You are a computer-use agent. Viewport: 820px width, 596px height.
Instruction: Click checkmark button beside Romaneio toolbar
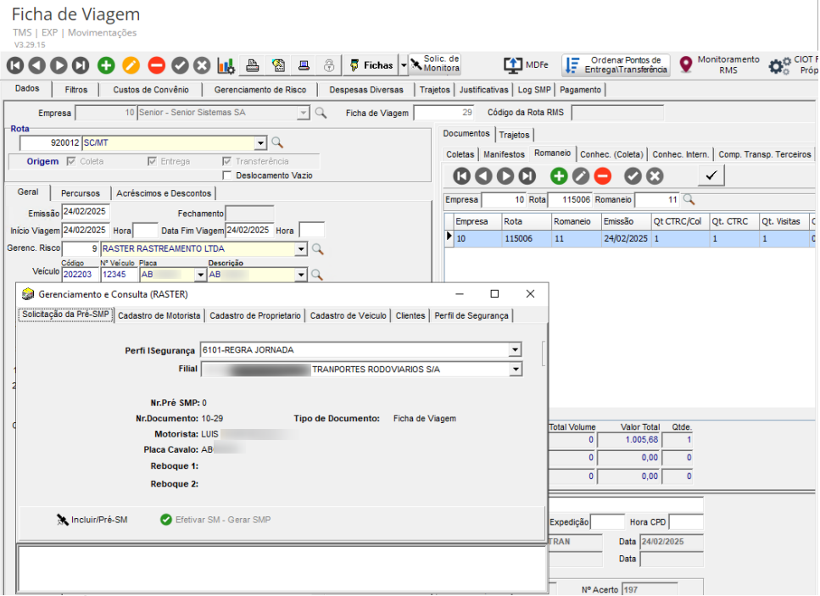coord(711,175)
